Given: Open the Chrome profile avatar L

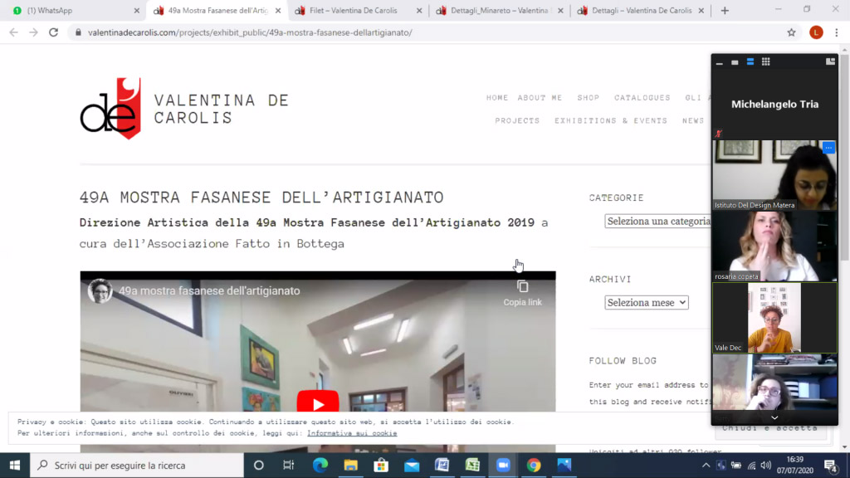Looking at the screenshot, I should 816,32.
